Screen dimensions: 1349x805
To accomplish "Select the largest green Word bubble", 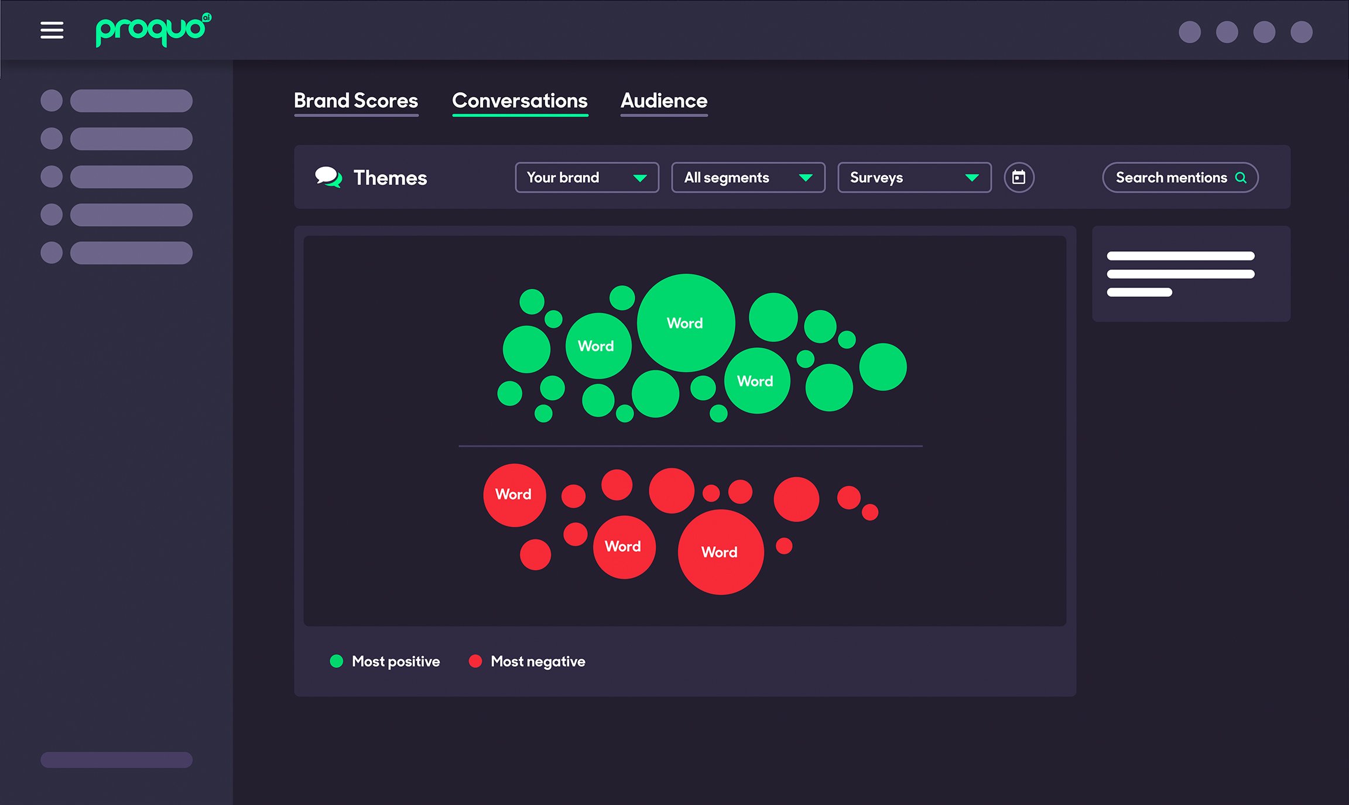I will pyautogui.click(x=686, y=323).
